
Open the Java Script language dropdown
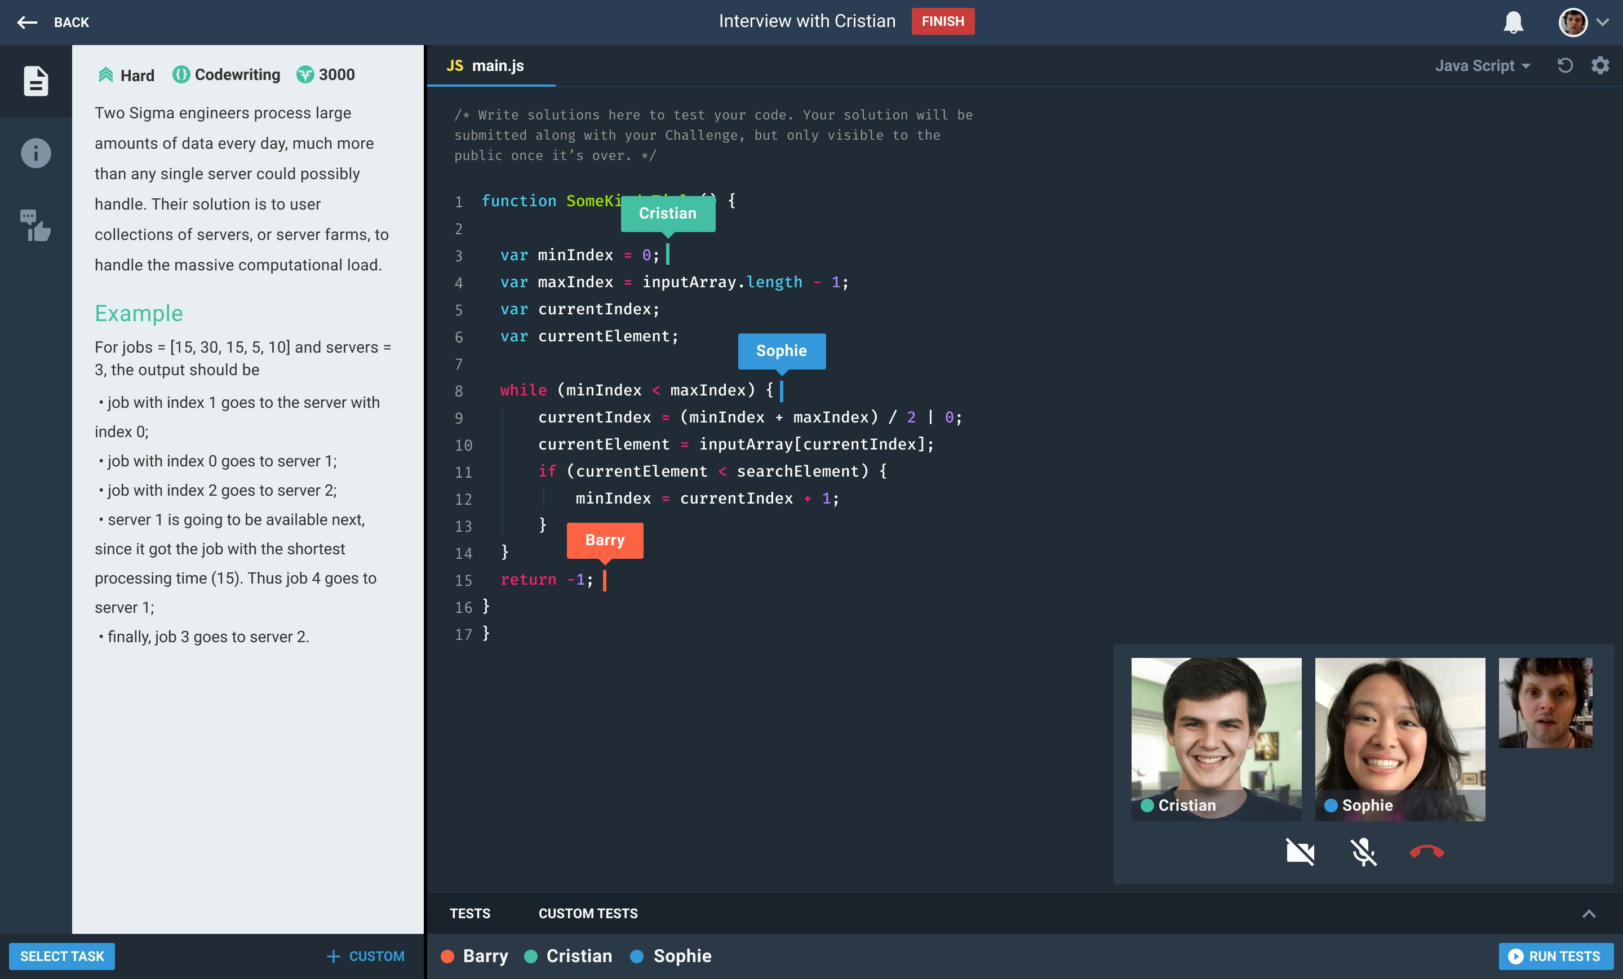pyautogui.click(x=1482, y=66)
